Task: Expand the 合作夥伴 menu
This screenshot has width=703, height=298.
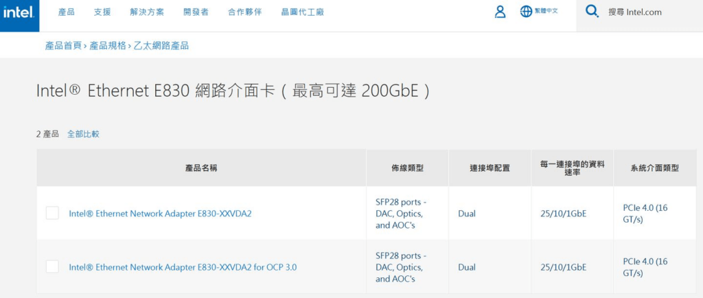Action: tap(245, 12)
